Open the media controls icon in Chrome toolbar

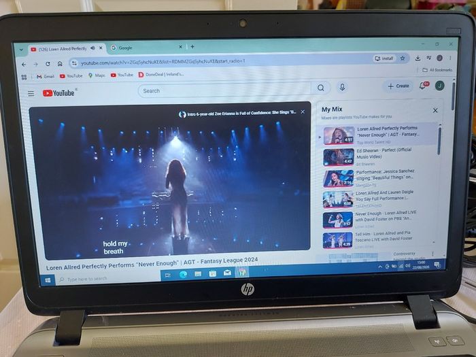point(428,58)
